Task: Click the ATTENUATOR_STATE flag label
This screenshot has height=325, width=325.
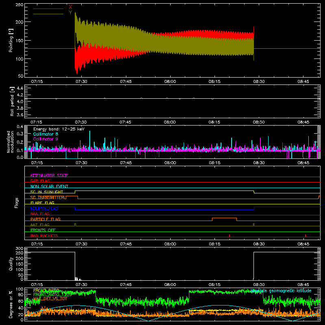Action: tap(49, 175)
